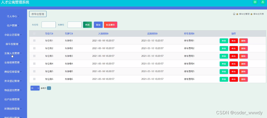This screenshot has width=267, height=118.
Task: Click the 人才公寓管理系统 title
Action: [15, 2]
